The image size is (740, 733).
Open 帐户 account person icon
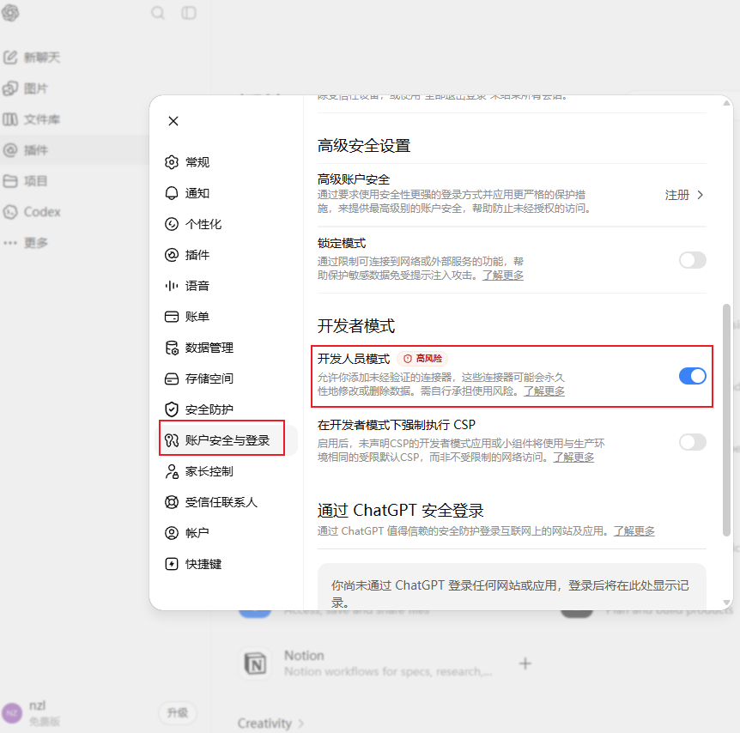click(x=172, y=533)
